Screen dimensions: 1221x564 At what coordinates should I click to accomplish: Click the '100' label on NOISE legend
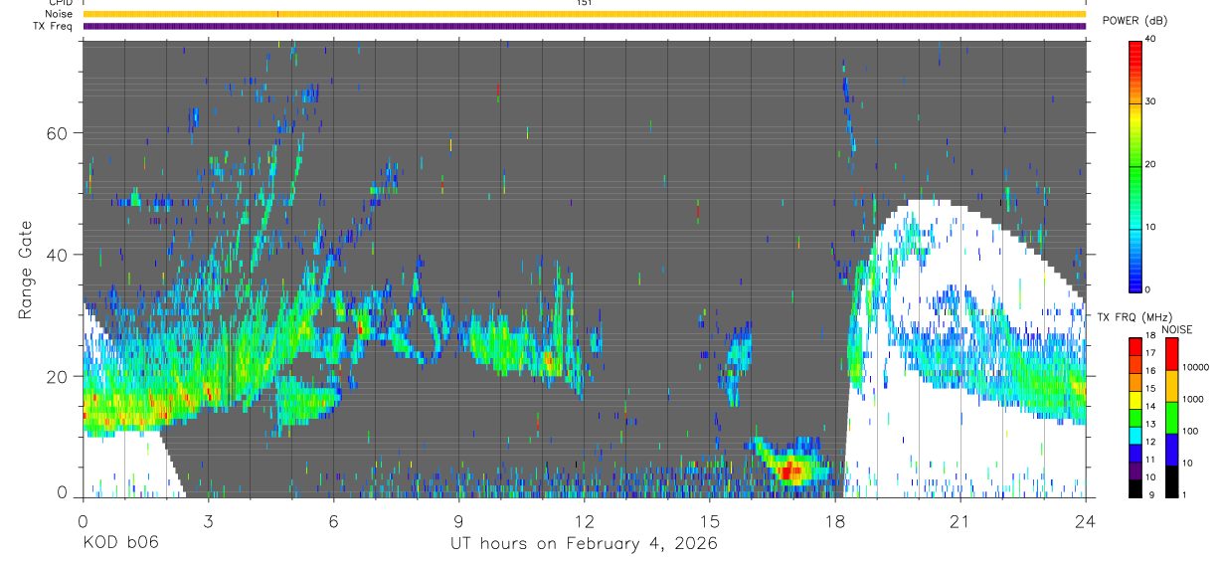point(1191,431)
